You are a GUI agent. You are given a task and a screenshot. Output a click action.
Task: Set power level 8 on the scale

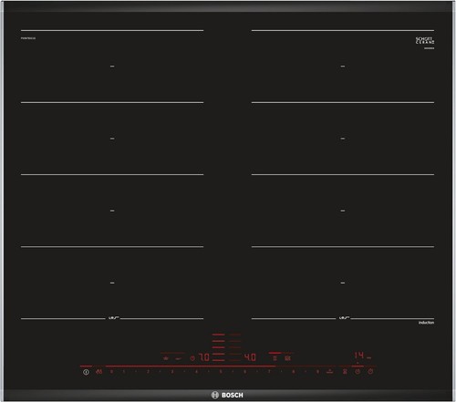tap(294, 371)
